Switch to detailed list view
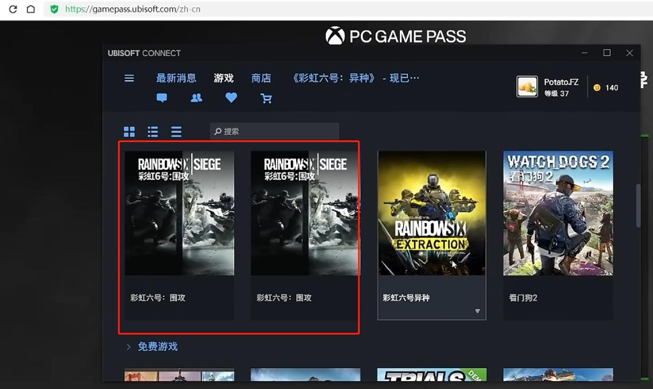 tap(153, 132)
